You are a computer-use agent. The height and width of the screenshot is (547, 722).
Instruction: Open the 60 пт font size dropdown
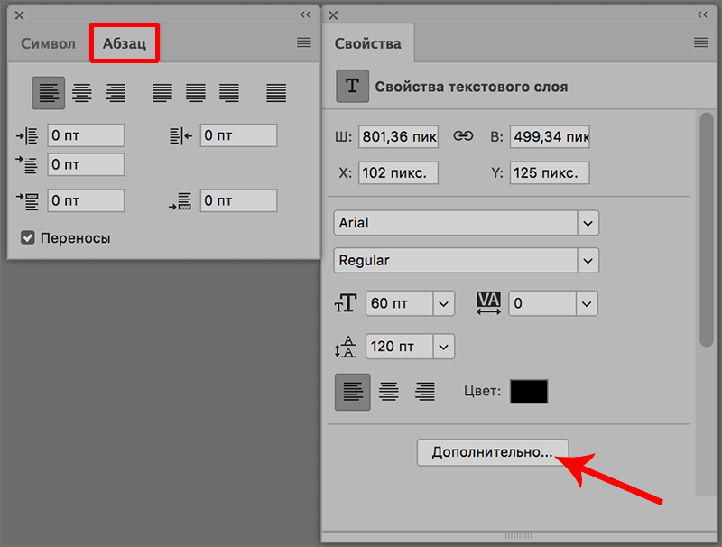coord(444,304)
